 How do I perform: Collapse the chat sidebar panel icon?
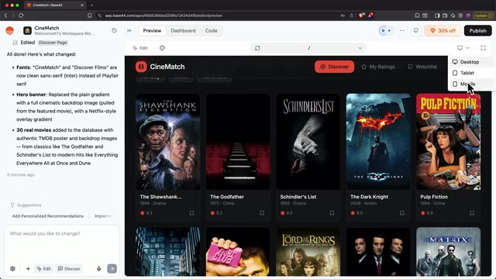pos(129,31)
